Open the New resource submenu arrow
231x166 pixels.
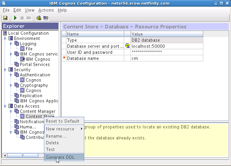(x=82, y=129)
